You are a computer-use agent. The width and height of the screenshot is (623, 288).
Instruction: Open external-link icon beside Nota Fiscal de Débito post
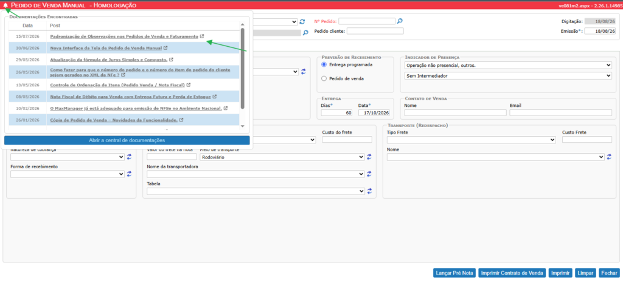(215, 97)
